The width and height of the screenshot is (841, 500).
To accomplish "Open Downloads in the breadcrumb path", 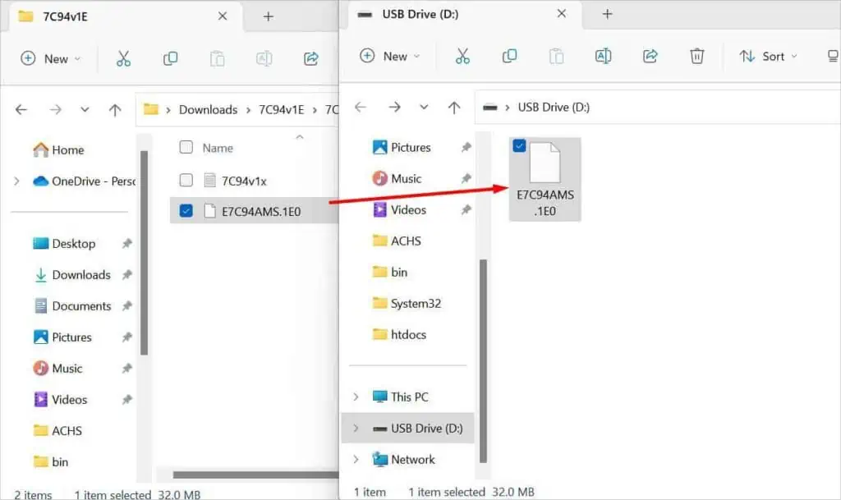I will (x=208, y=109).
